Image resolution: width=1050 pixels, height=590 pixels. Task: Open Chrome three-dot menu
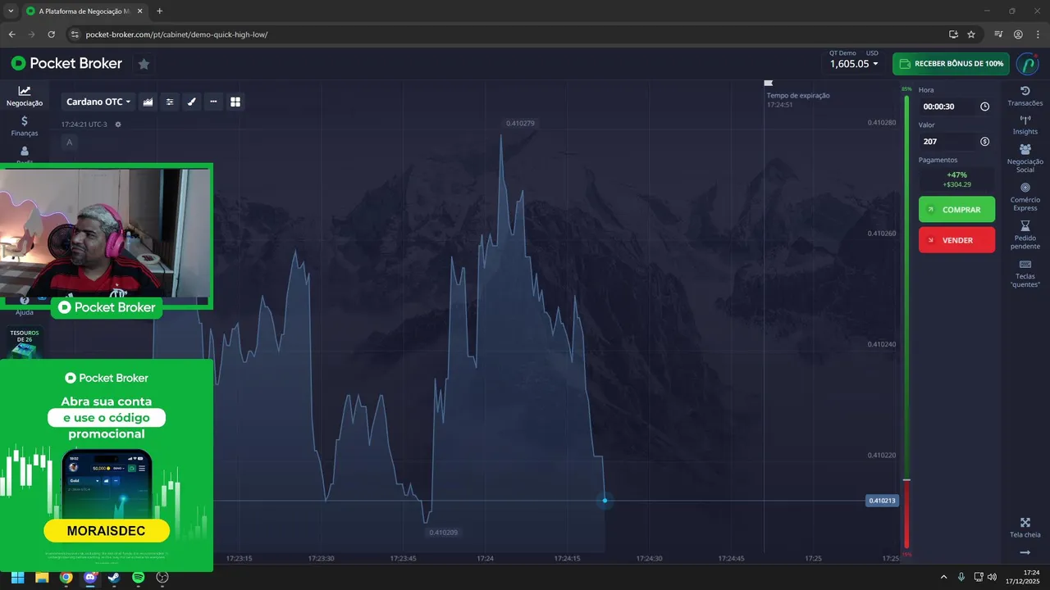click(1037, 34)
